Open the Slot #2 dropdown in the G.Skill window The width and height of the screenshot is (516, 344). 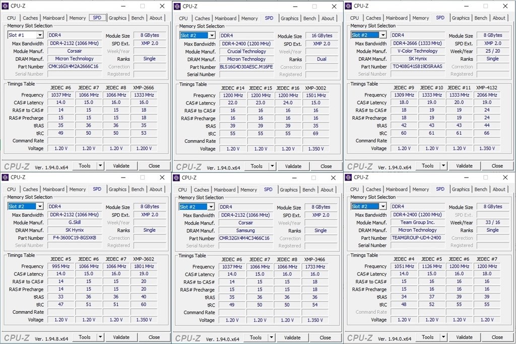click(x=40, y=206)
